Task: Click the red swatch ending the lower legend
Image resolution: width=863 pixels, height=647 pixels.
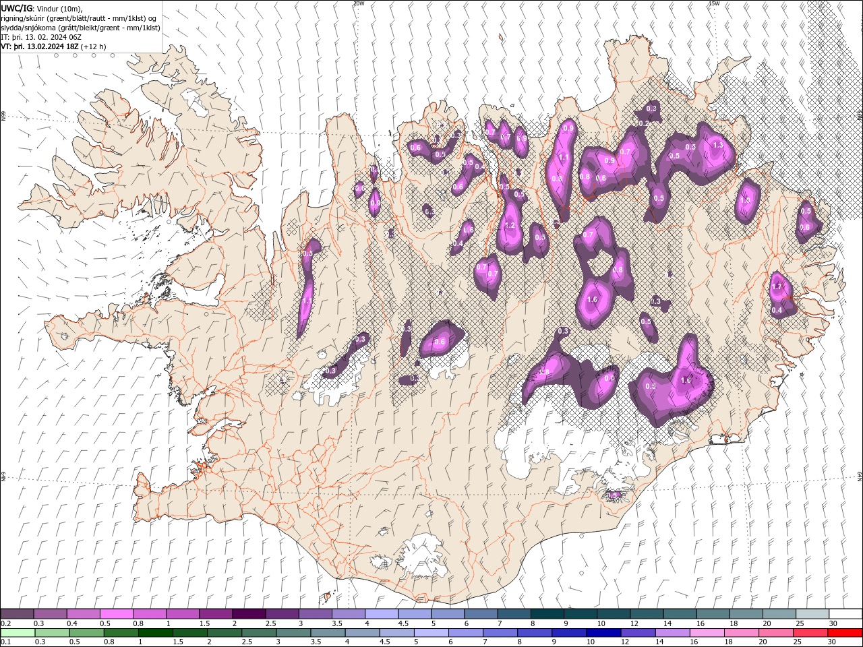Action: coord(845,632)
